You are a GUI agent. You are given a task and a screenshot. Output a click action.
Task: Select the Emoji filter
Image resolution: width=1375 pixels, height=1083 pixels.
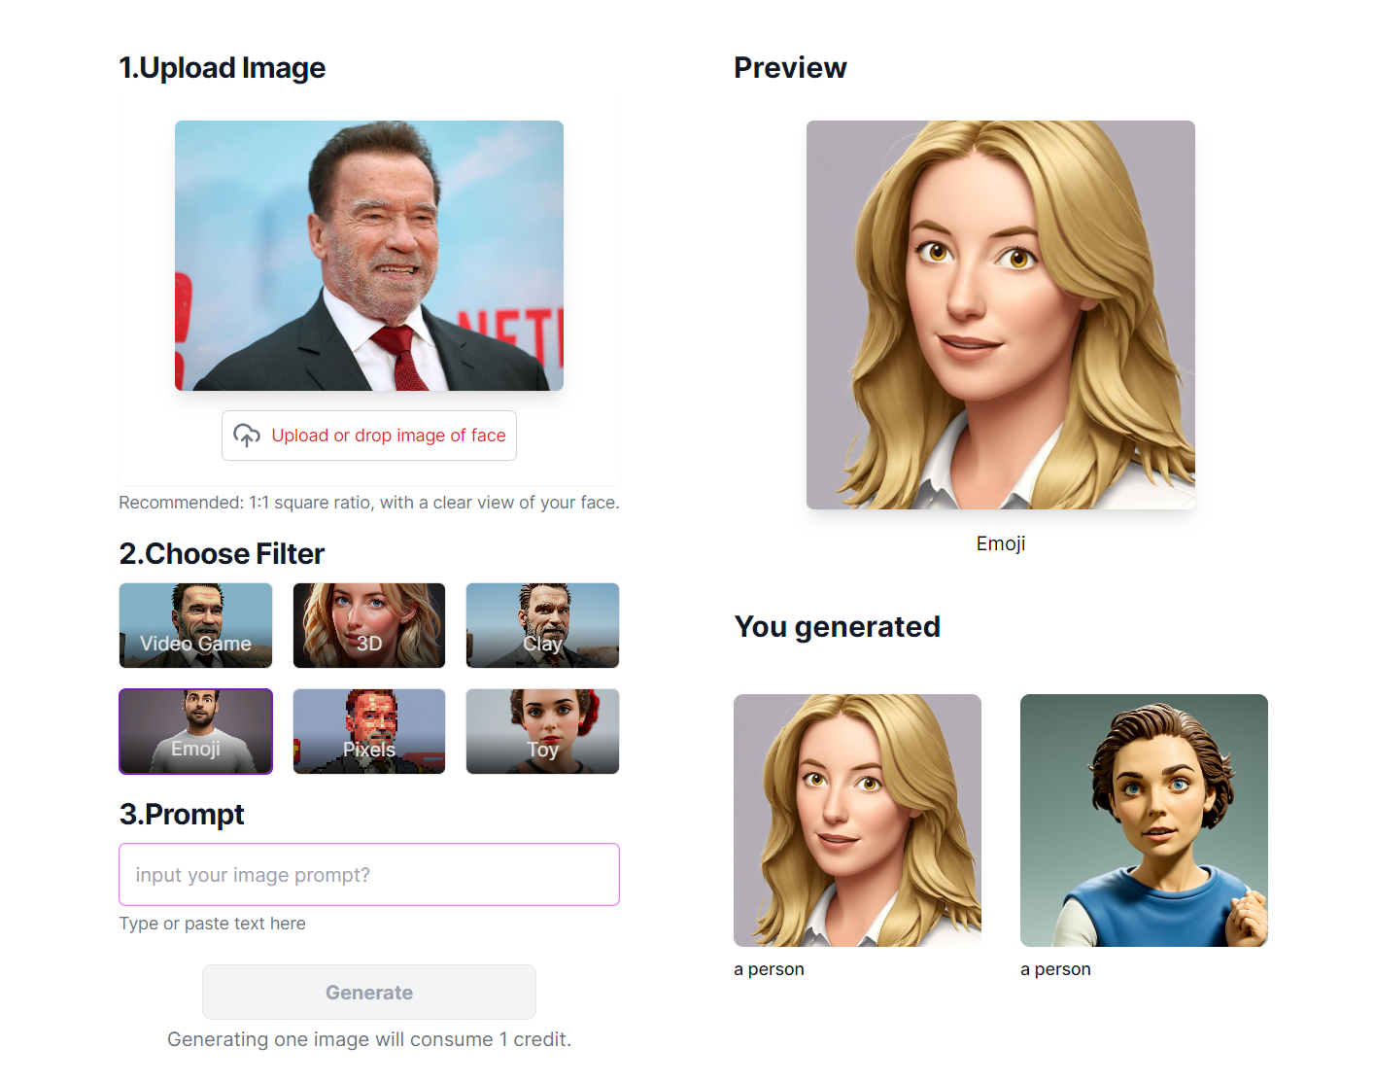[195, 731]
